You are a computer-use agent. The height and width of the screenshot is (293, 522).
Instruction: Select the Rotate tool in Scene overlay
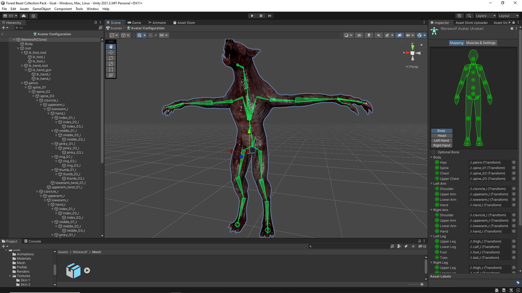[111, 58]
